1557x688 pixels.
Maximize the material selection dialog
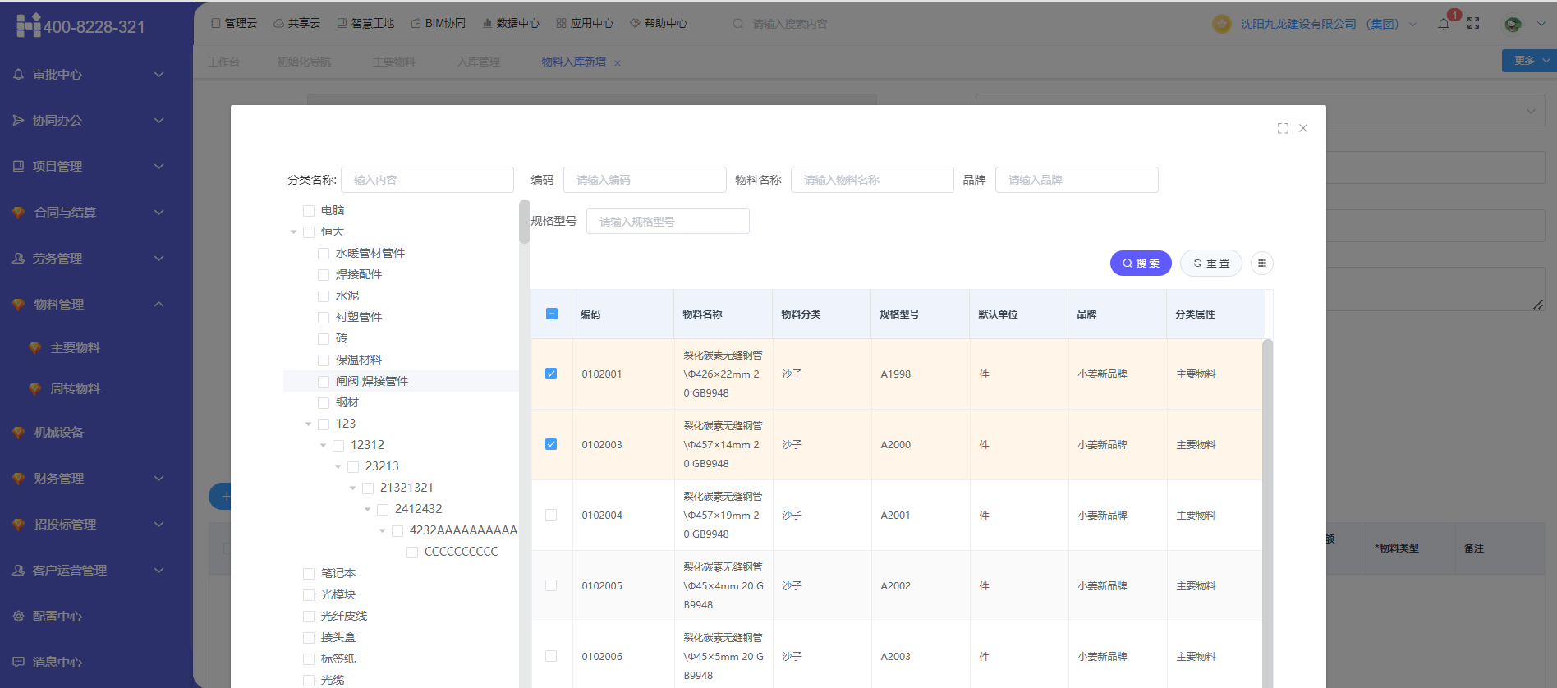1283,128
